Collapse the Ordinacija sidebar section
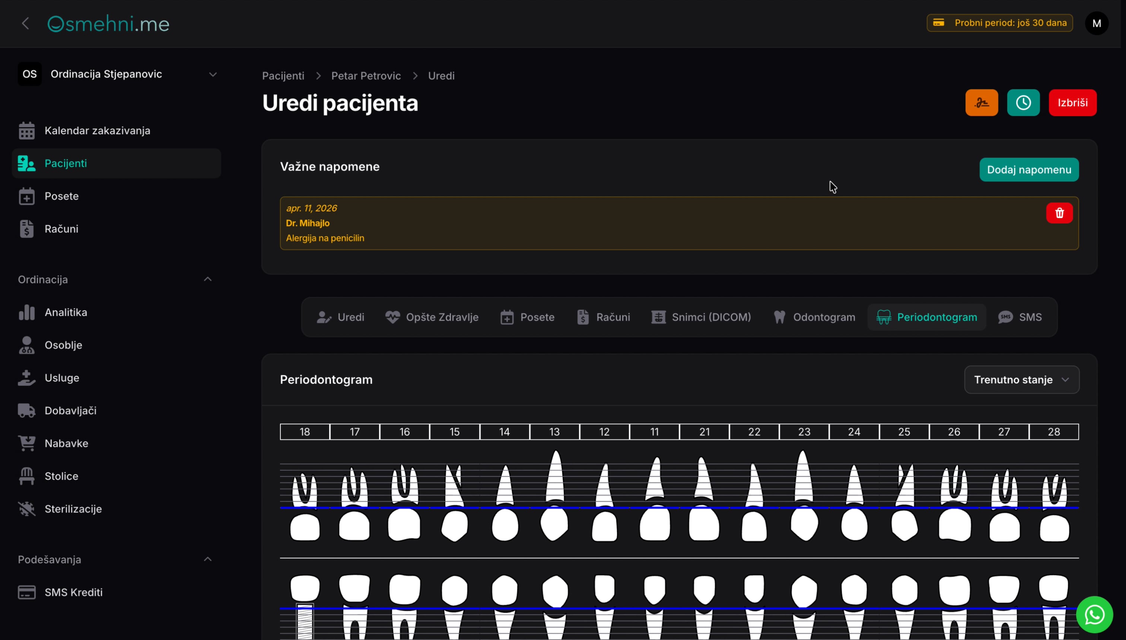Viewport: 1126px width, 640px height. [208, 279]
